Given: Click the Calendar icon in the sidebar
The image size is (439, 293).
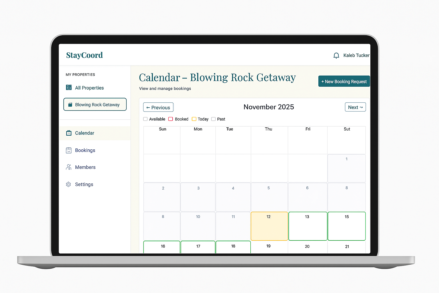Looking at the screenshot, I should [69, 133].
